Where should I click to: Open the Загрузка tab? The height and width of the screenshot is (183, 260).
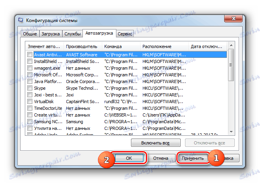51,34
